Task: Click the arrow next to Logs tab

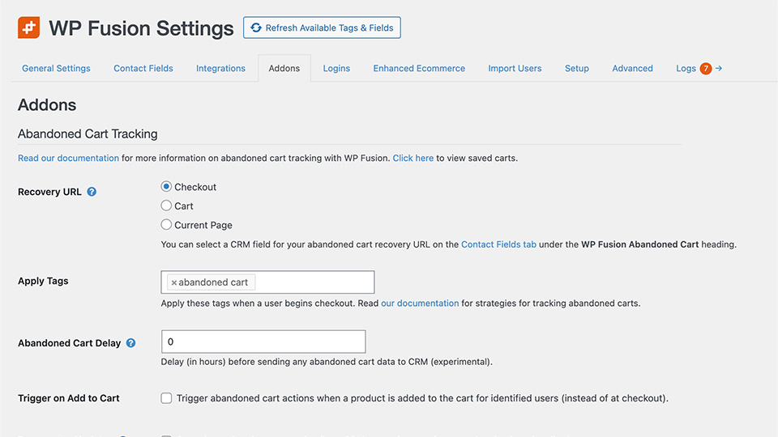Action: [x=718, y=69]
